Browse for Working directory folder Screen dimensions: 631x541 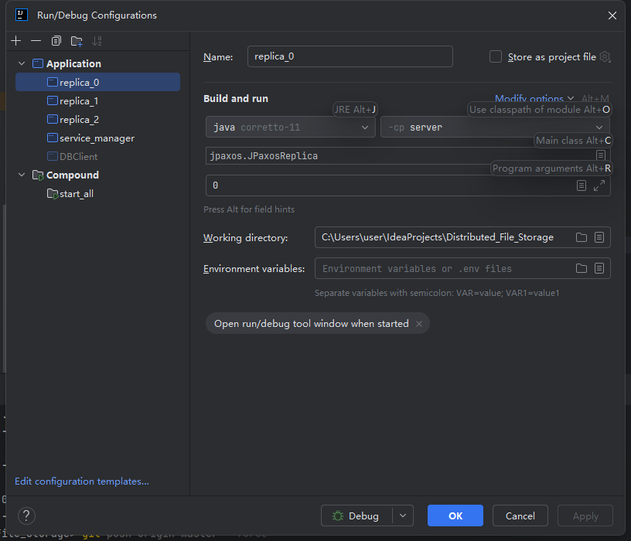581,237
